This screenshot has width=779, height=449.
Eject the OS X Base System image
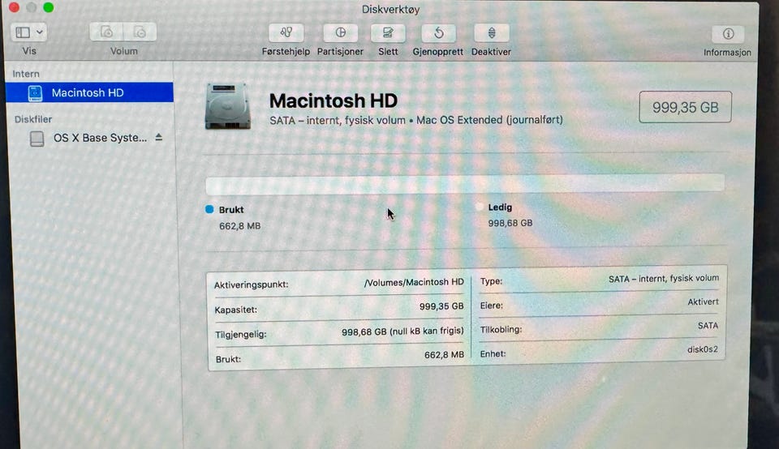158,137
